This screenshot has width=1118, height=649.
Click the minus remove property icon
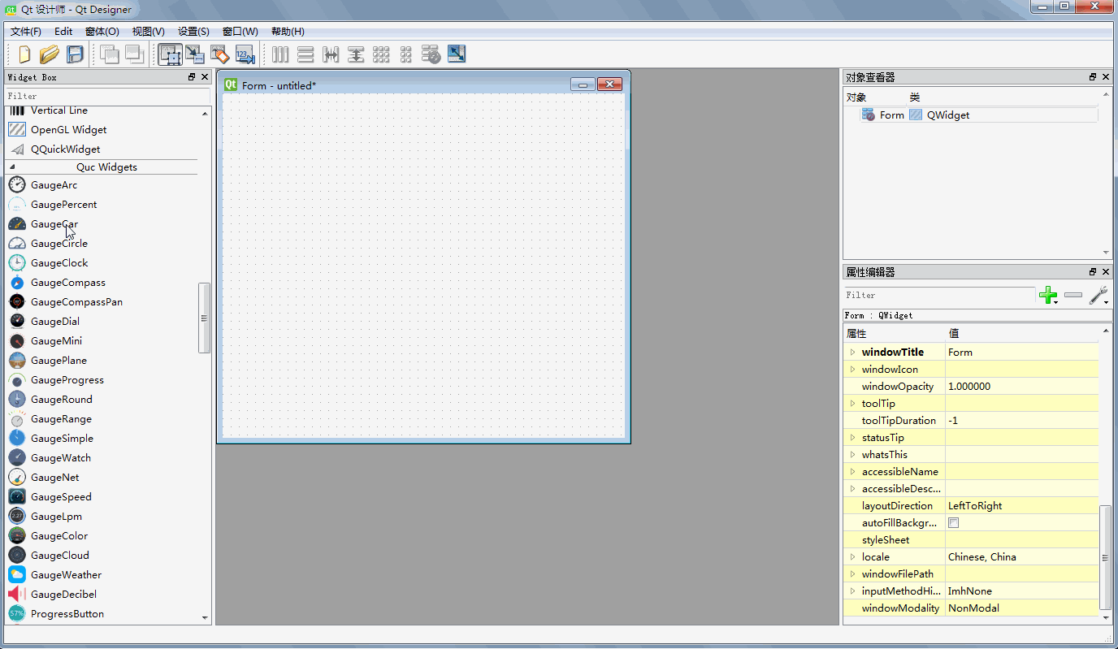1073,296
